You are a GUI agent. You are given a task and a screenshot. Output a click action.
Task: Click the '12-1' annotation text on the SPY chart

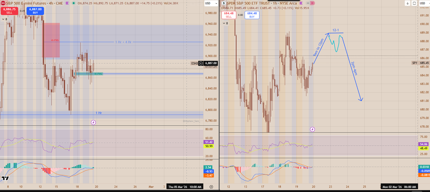pyautogui.click(x=336, y=30)
